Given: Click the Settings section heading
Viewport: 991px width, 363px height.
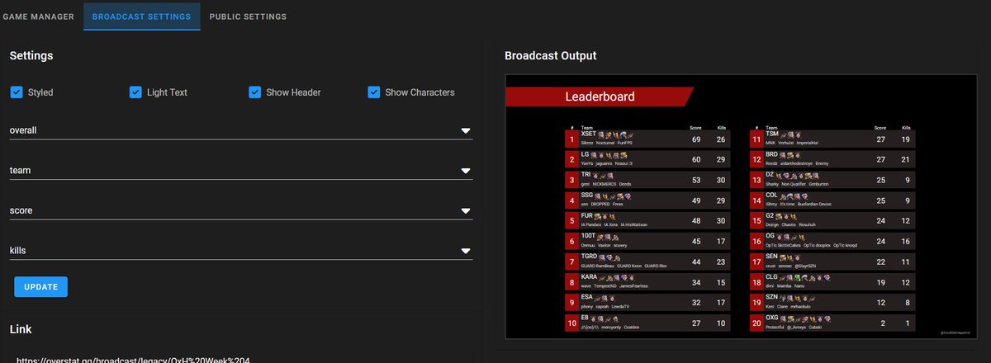Looking at the screenshot, I should coord(31,55).
